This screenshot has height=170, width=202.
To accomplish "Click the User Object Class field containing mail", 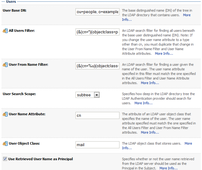I will [x=97, y=145].
